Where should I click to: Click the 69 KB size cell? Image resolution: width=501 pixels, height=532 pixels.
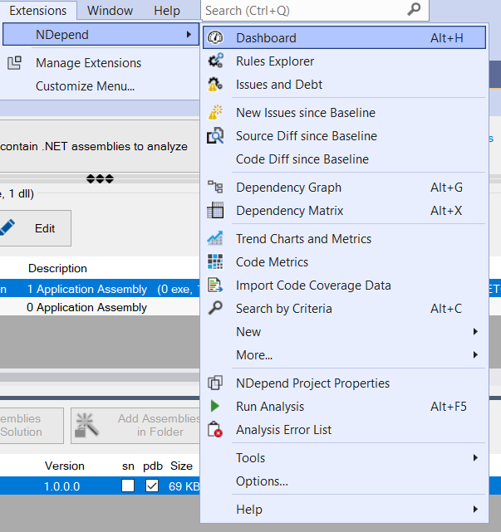pos(184,486)
